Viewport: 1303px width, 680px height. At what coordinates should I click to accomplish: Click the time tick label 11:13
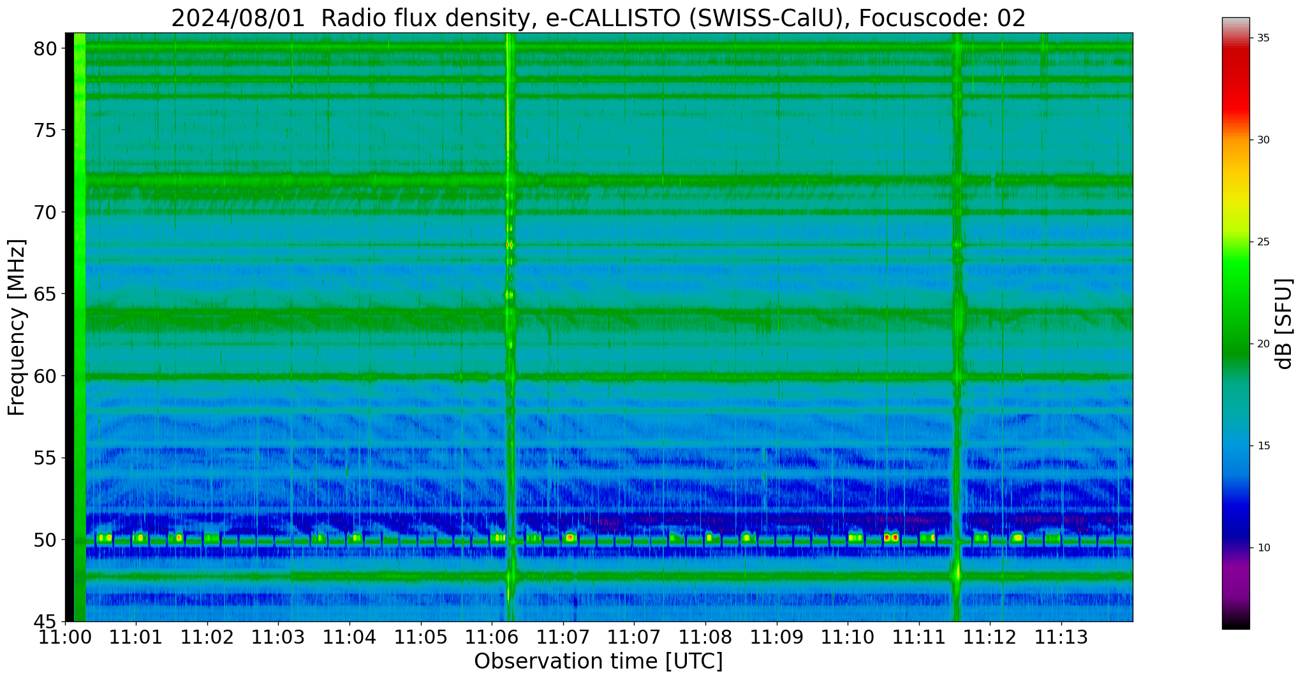coord(1061,637)
